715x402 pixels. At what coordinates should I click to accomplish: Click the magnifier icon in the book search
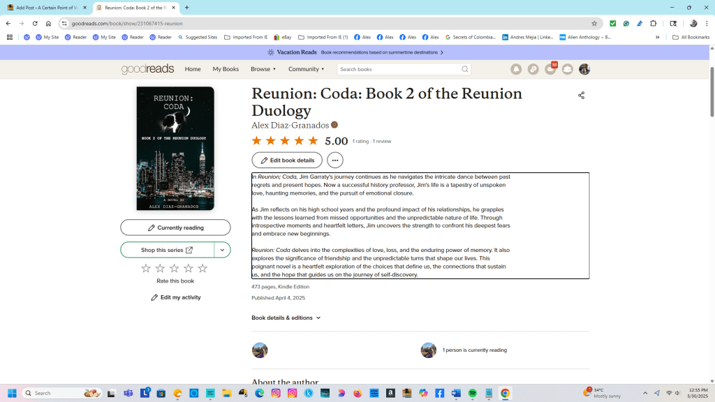464,69
